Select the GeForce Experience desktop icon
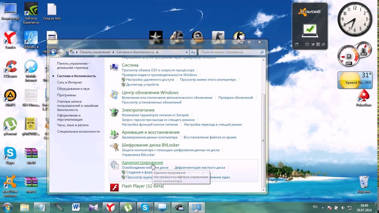 pos(31,13)
